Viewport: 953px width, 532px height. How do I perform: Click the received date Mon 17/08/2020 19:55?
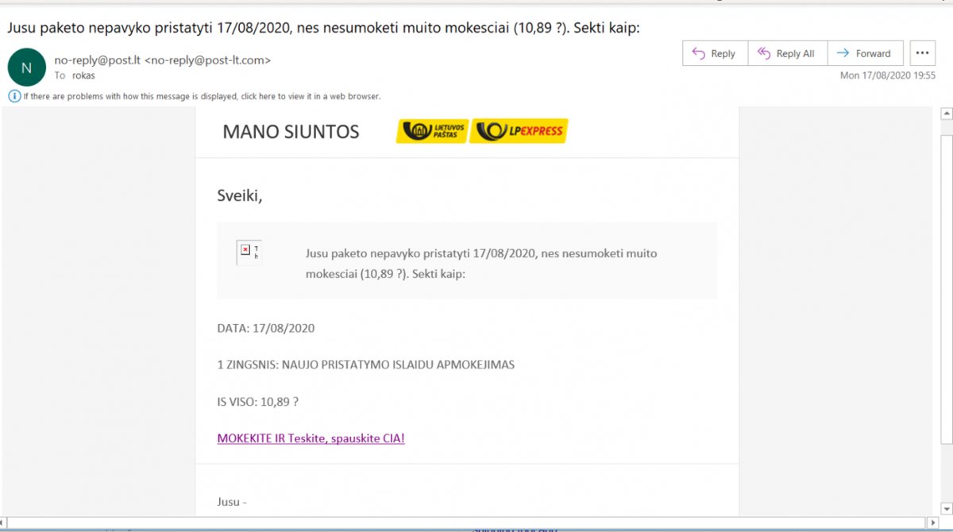[x=887, y=75]
